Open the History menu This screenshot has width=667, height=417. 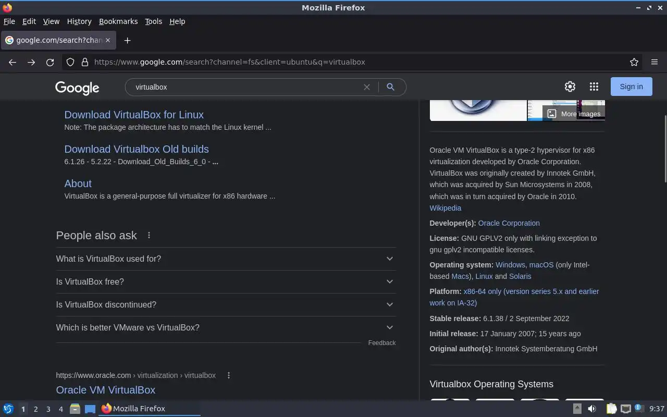click(x=79, y=21)
